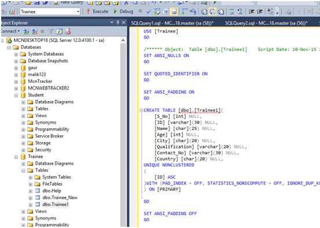Select the dbo.Help table
320x228 pixels.
point(52,191)
